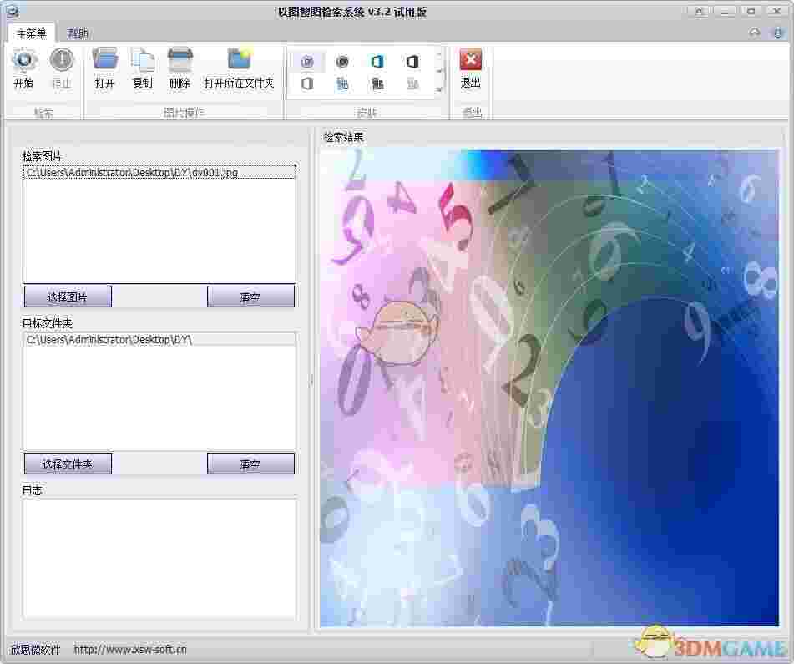The width and height of the screenshot is (794, 664).
Task: Click the 复制 (Copy) image icon
Action: pyautogui.click(x=142, y=68)
